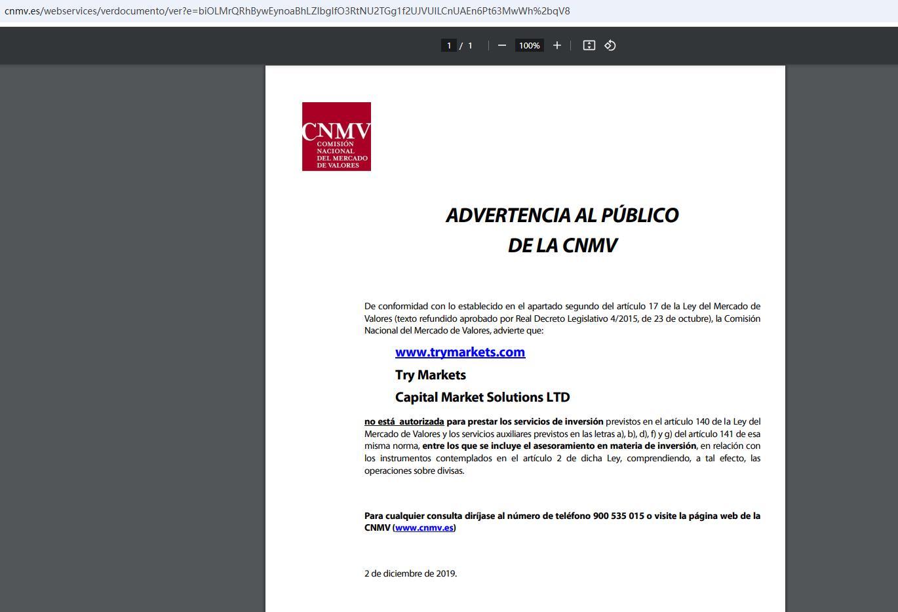
Task: Click the fit to page icon
Action: click(589, 45)
